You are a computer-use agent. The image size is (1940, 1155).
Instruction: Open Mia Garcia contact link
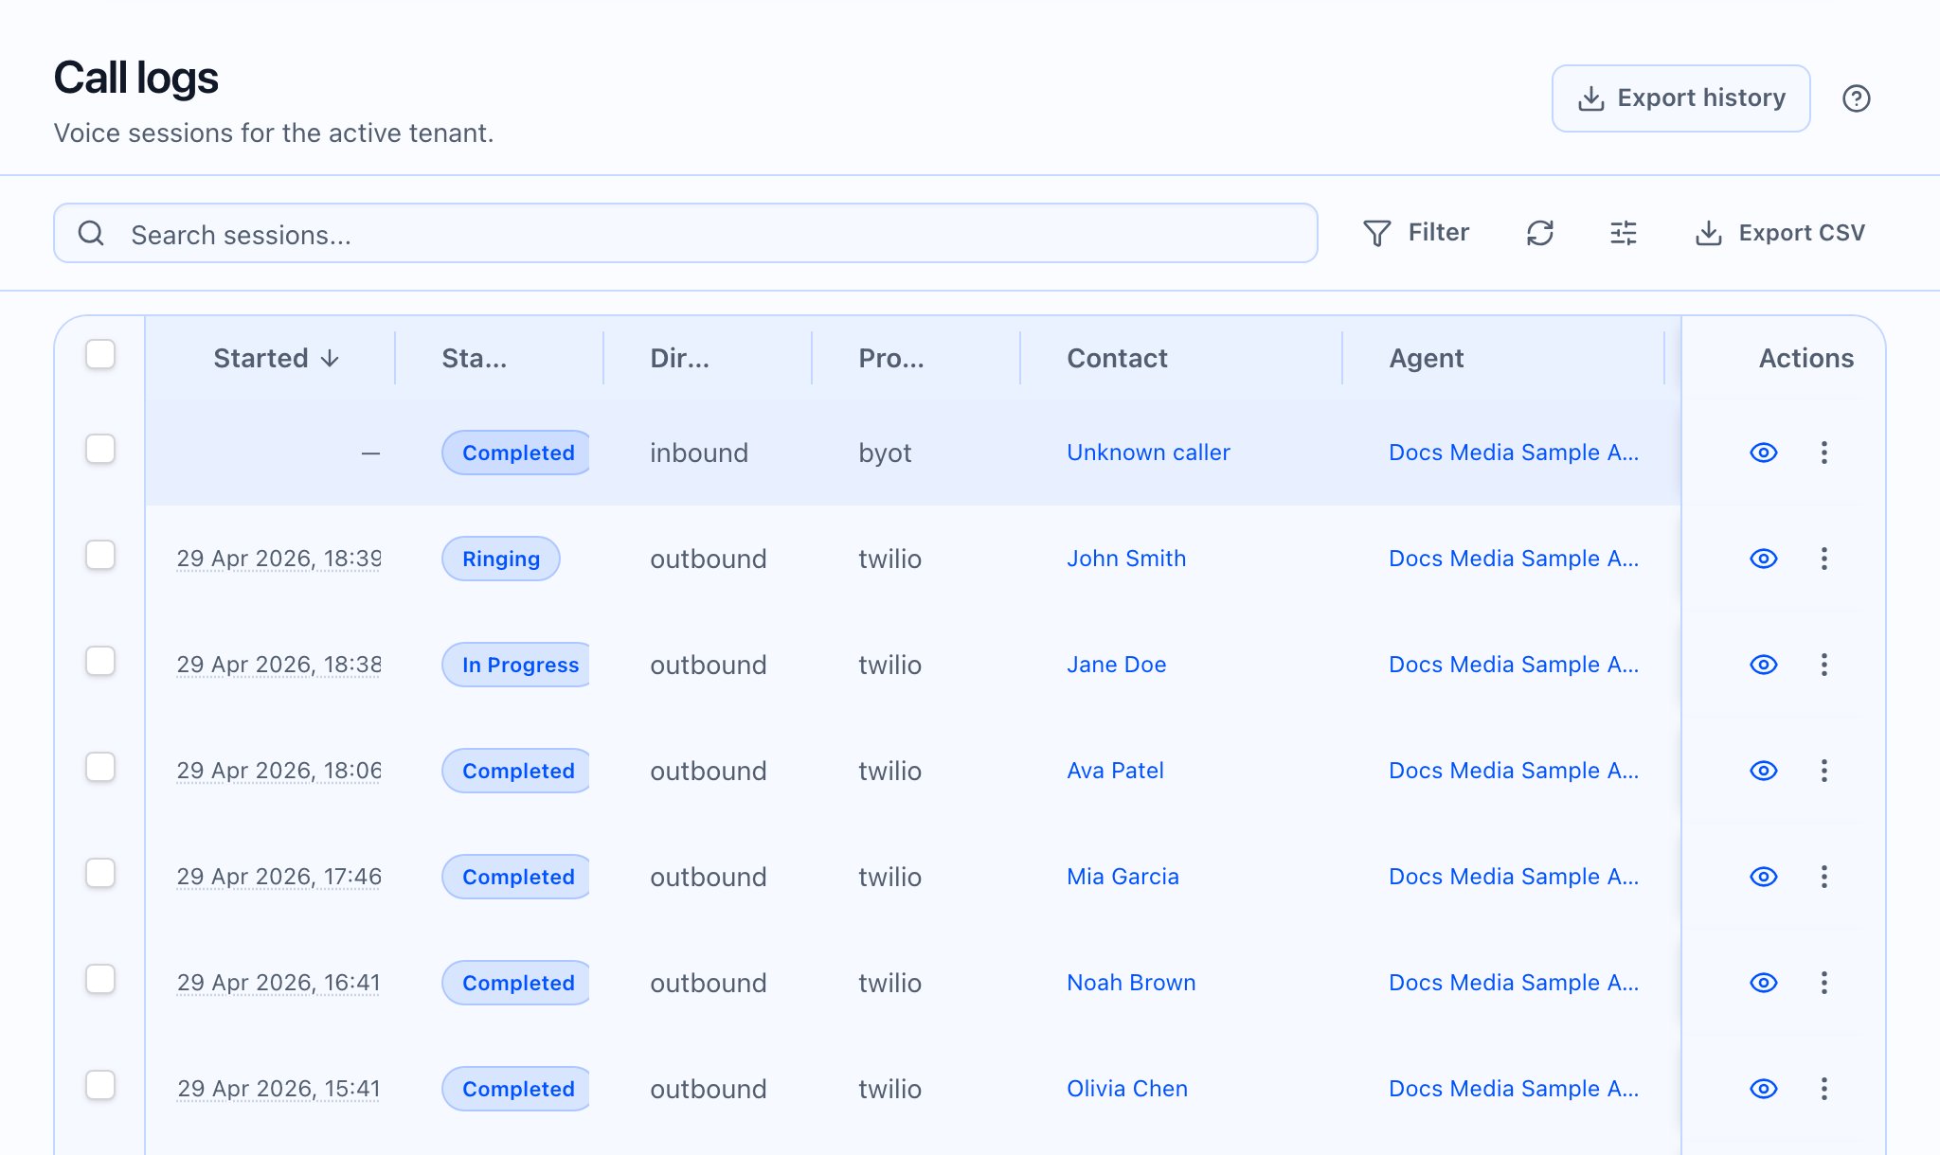click(1123, 877)
